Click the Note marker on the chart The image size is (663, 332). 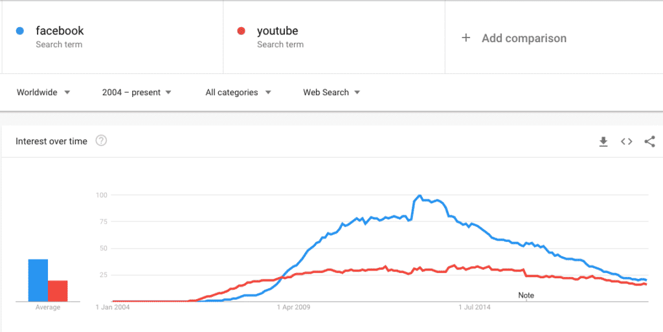pos(526,295)
